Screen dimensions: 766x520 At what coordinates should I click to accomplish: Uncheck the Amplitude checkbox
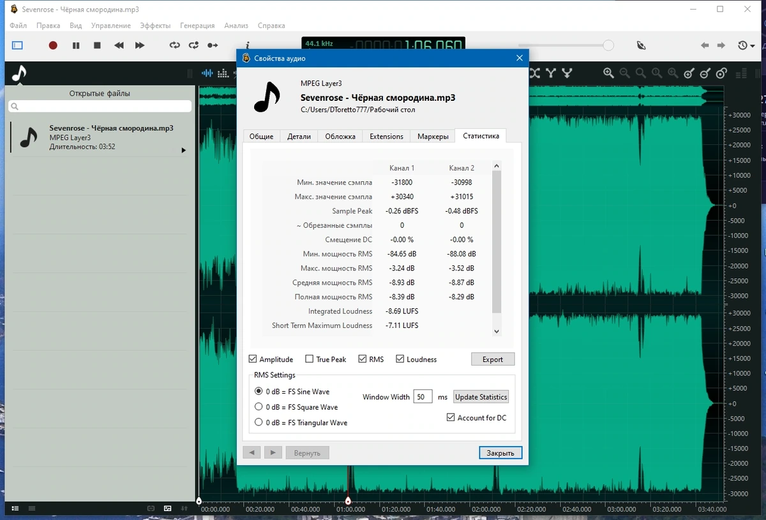pyautogui.click(x=253, y=359)
